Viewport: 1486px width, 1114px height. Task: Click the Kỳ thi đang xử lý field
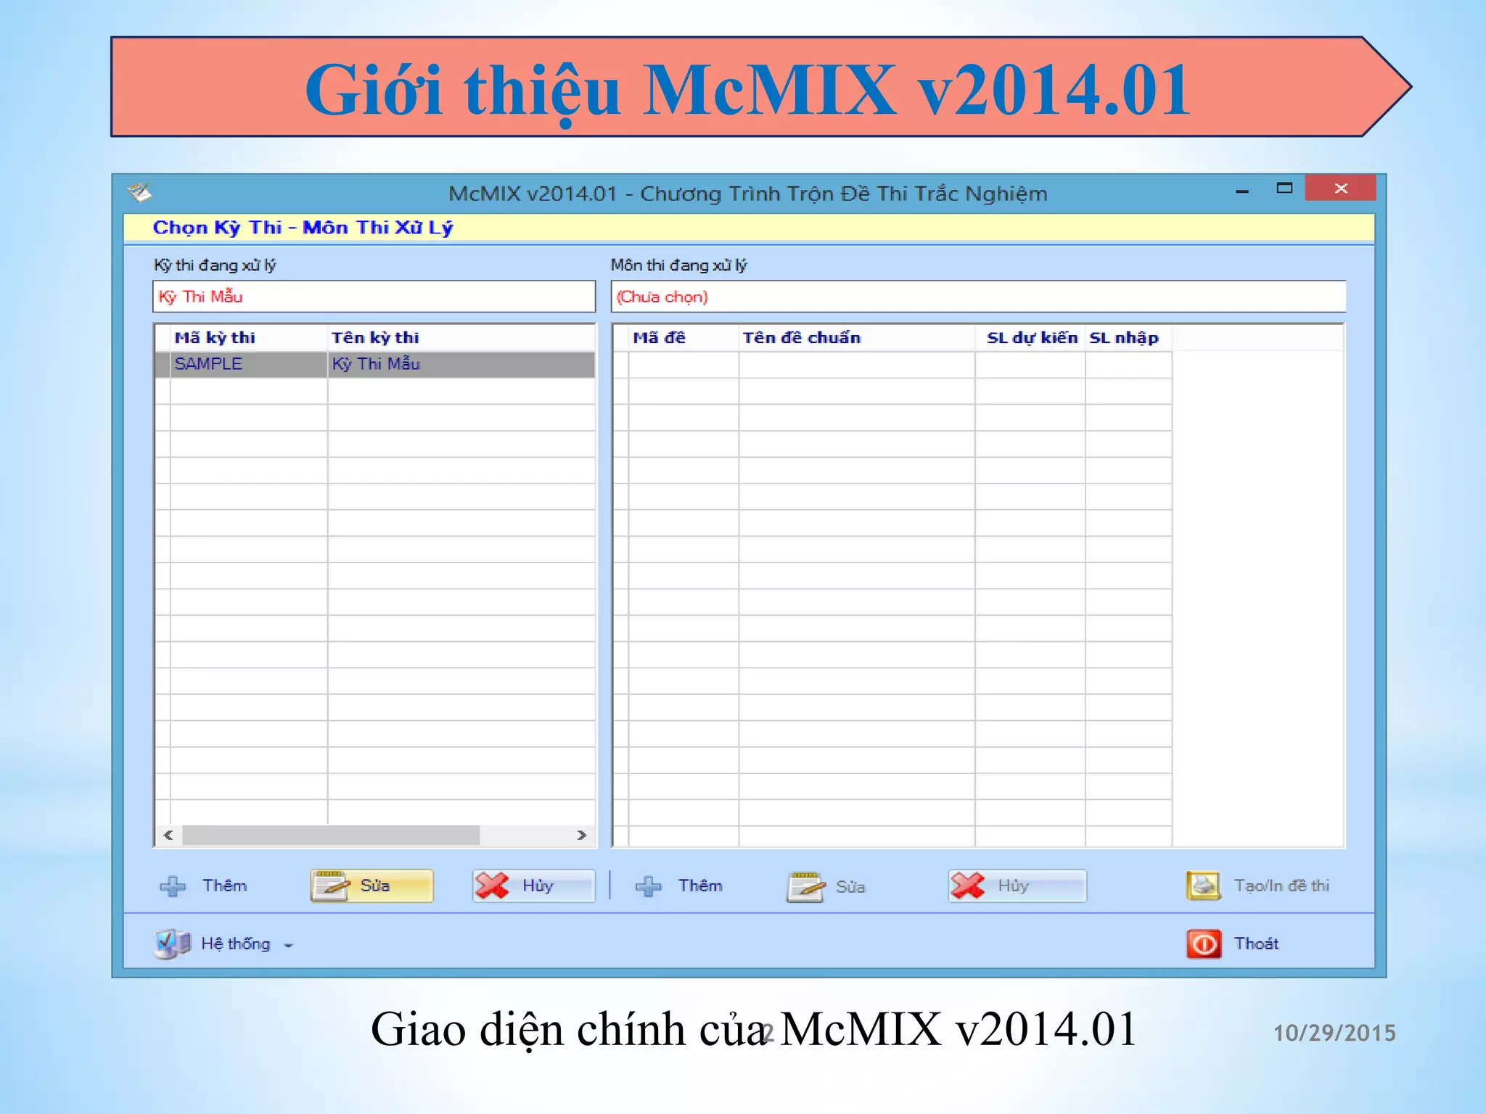(374, 297)
